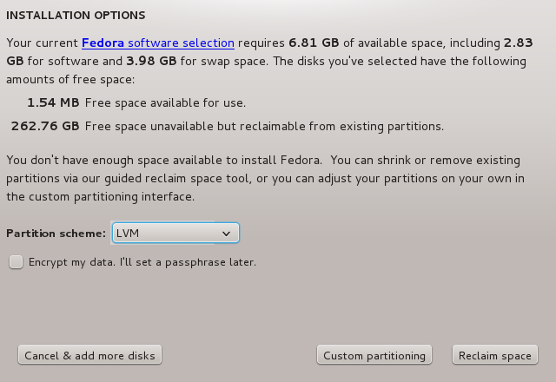This screenshot has height=382, width=556.
Task: Click the Reclaim space button
Action: 494,355
